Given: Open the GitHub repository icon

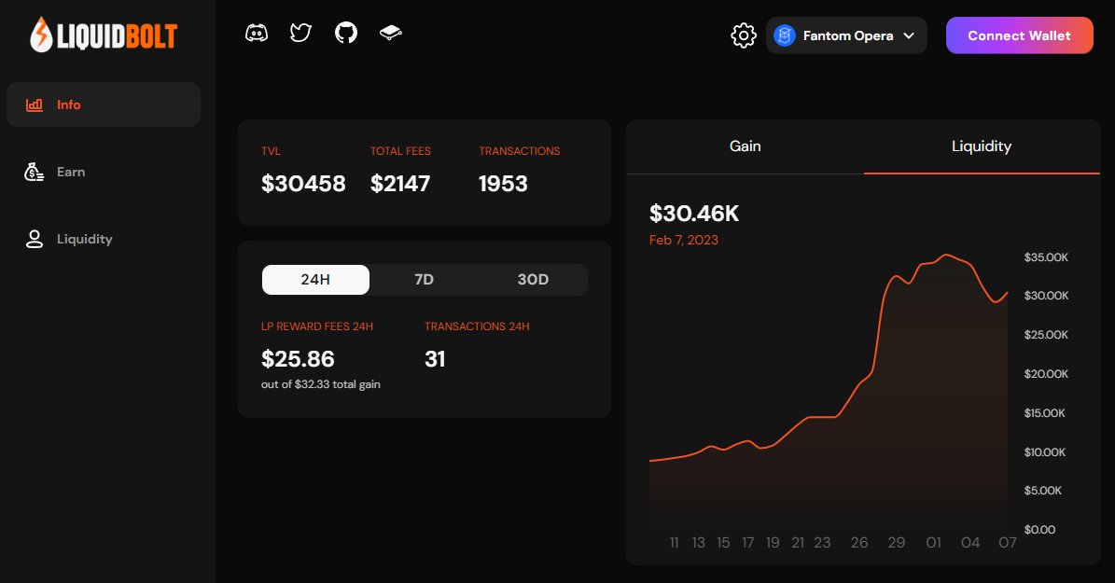Looking at the screenshot, I should click(346, 33).
